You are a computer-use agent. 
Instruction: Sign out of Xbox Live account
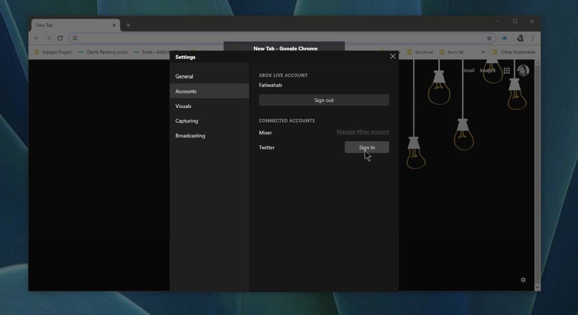[x=324, y=100]
